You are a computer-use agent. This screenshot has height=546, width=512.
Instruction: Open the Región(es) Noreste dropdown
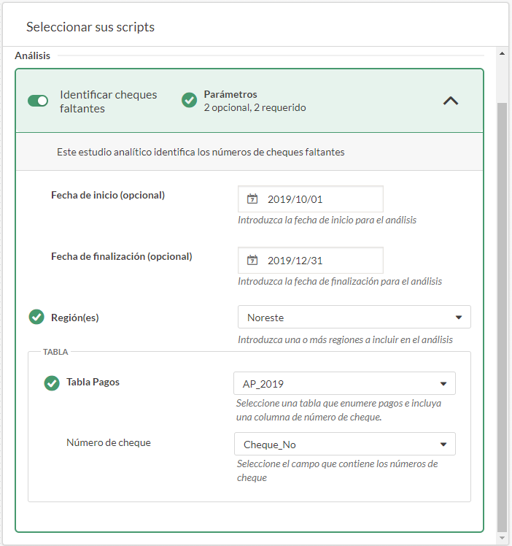tap(354, 318)
